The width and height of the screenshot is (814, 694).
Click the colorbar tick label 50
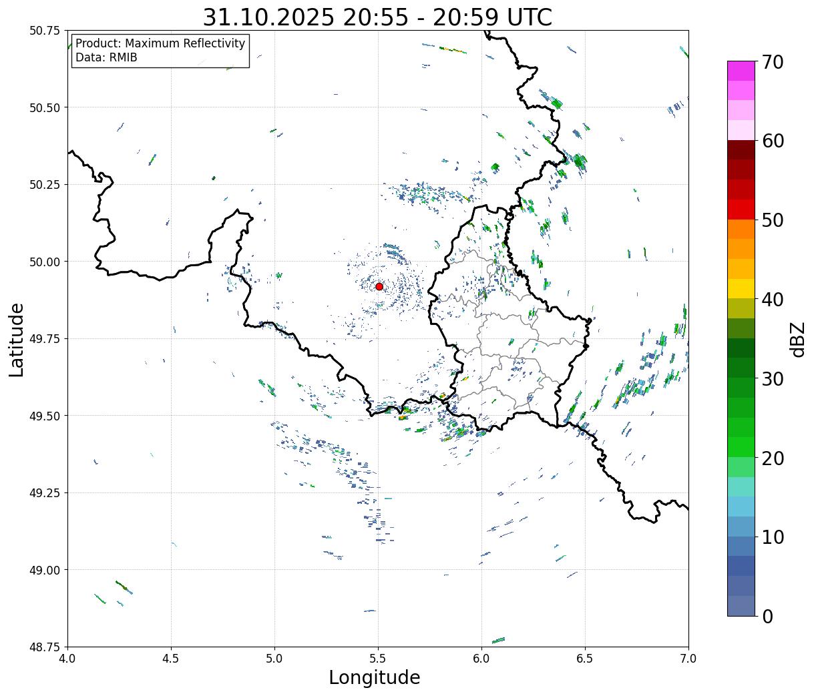(772, 220)
